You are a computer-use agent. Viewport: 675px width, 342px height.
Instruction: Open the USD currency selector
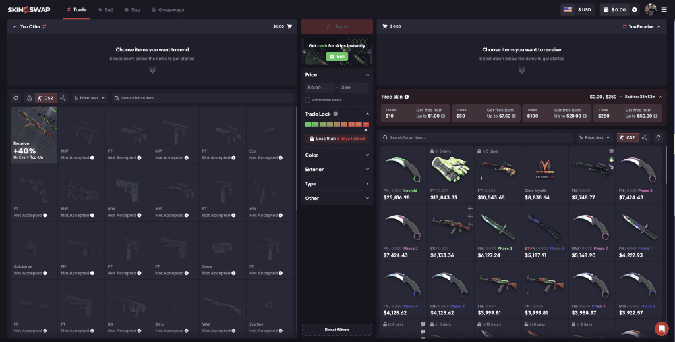point(577,9)
